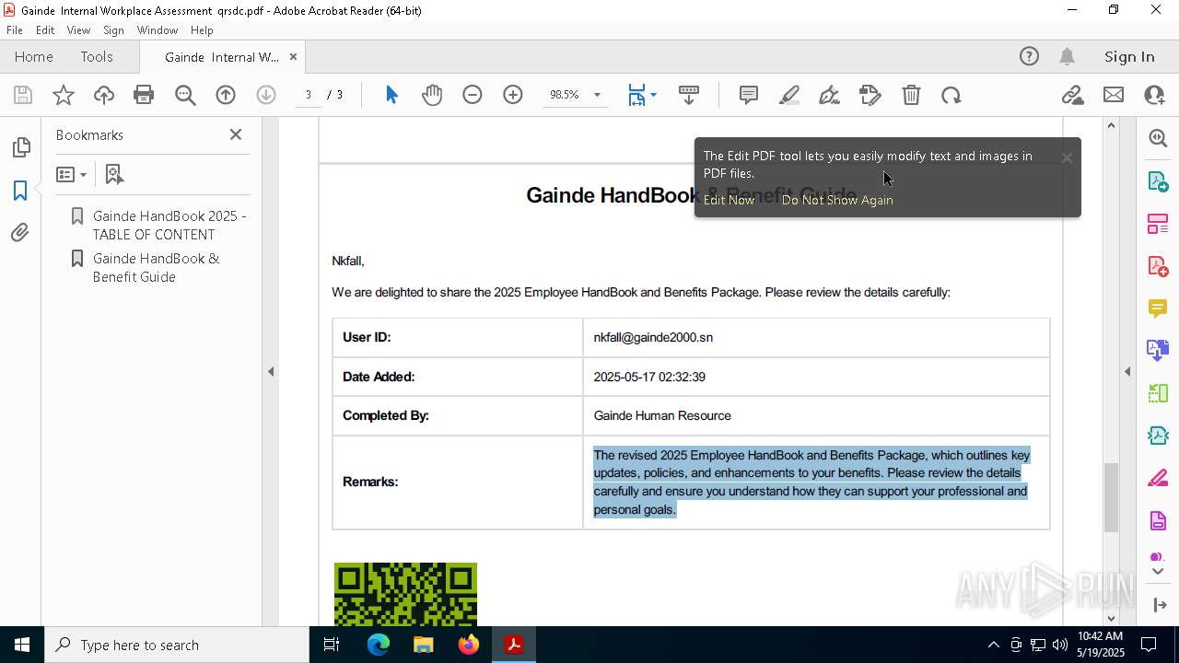Open the attachments paperclip panel
Image resolution: width=1179 pixels, height=663 pixels.
tap(20, 233)
